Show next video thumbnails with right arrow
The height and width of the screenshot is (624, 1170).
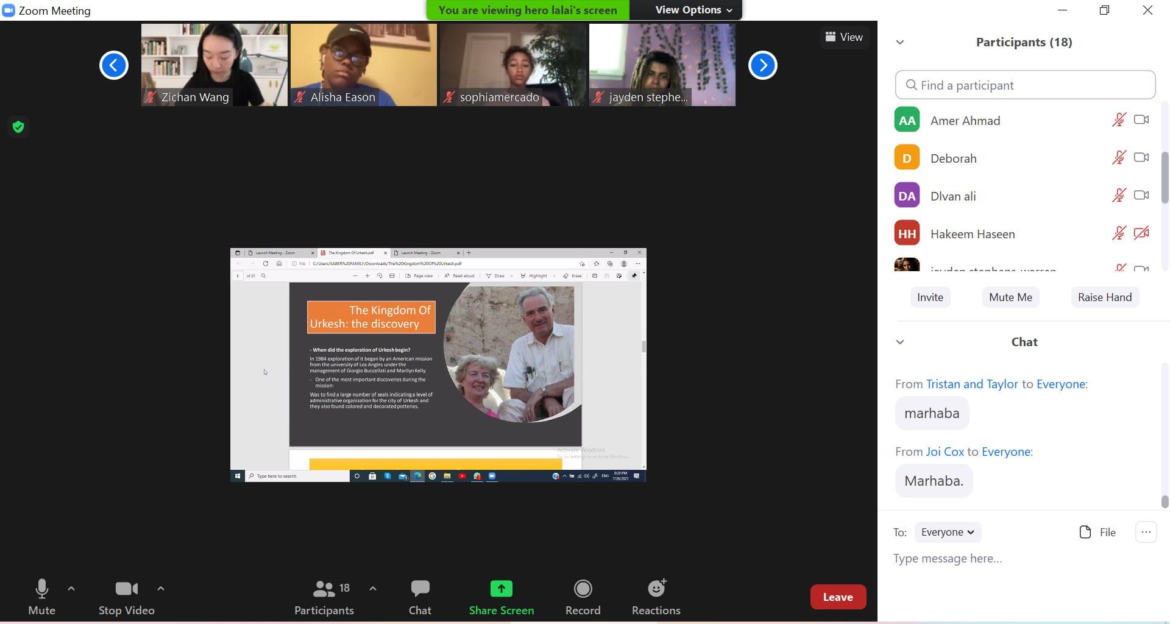(x=763, y=65)
